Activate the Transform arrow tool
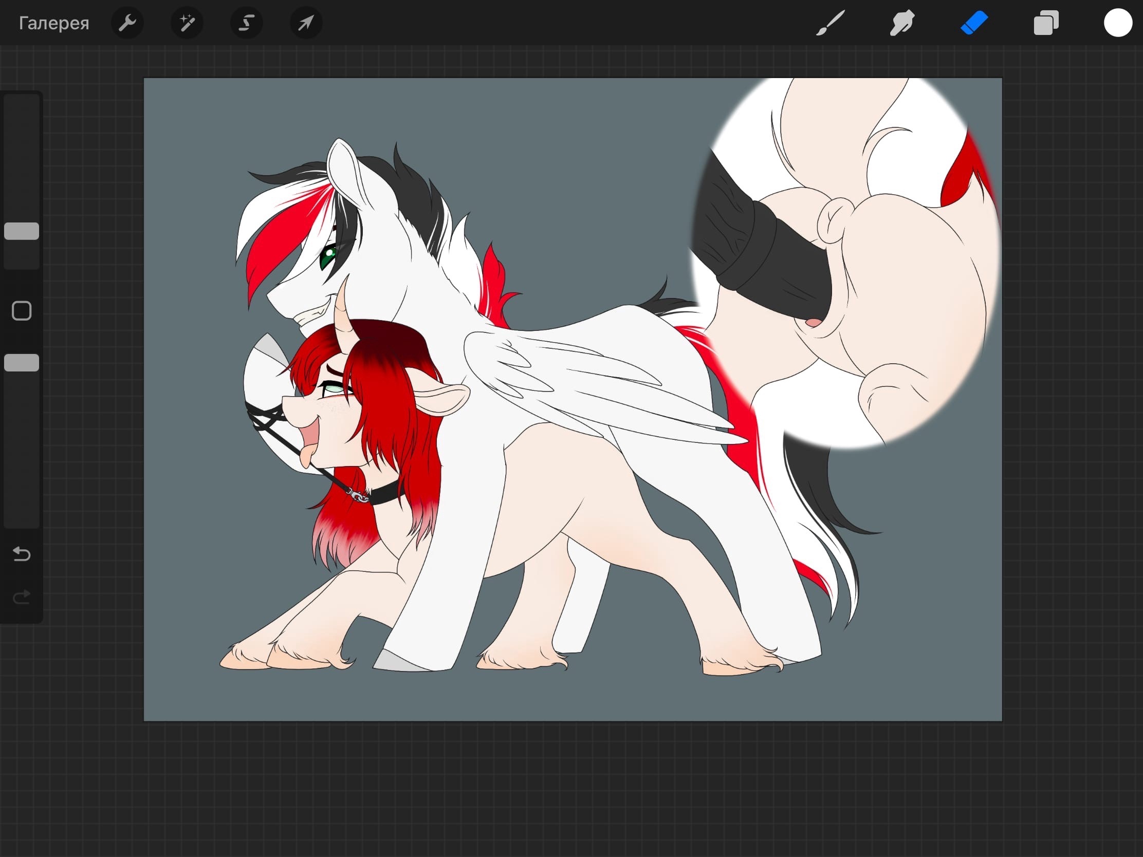Image resolution: width=1143 pixels, height=857 pixels. [x=306, y=23]
